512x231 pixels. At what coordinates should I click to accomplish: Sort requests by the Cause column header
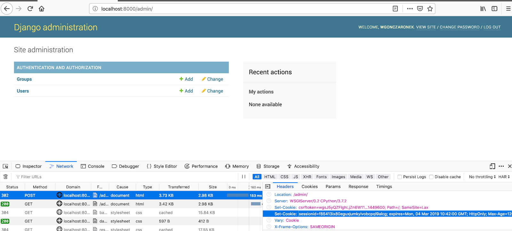pos(122,187)
